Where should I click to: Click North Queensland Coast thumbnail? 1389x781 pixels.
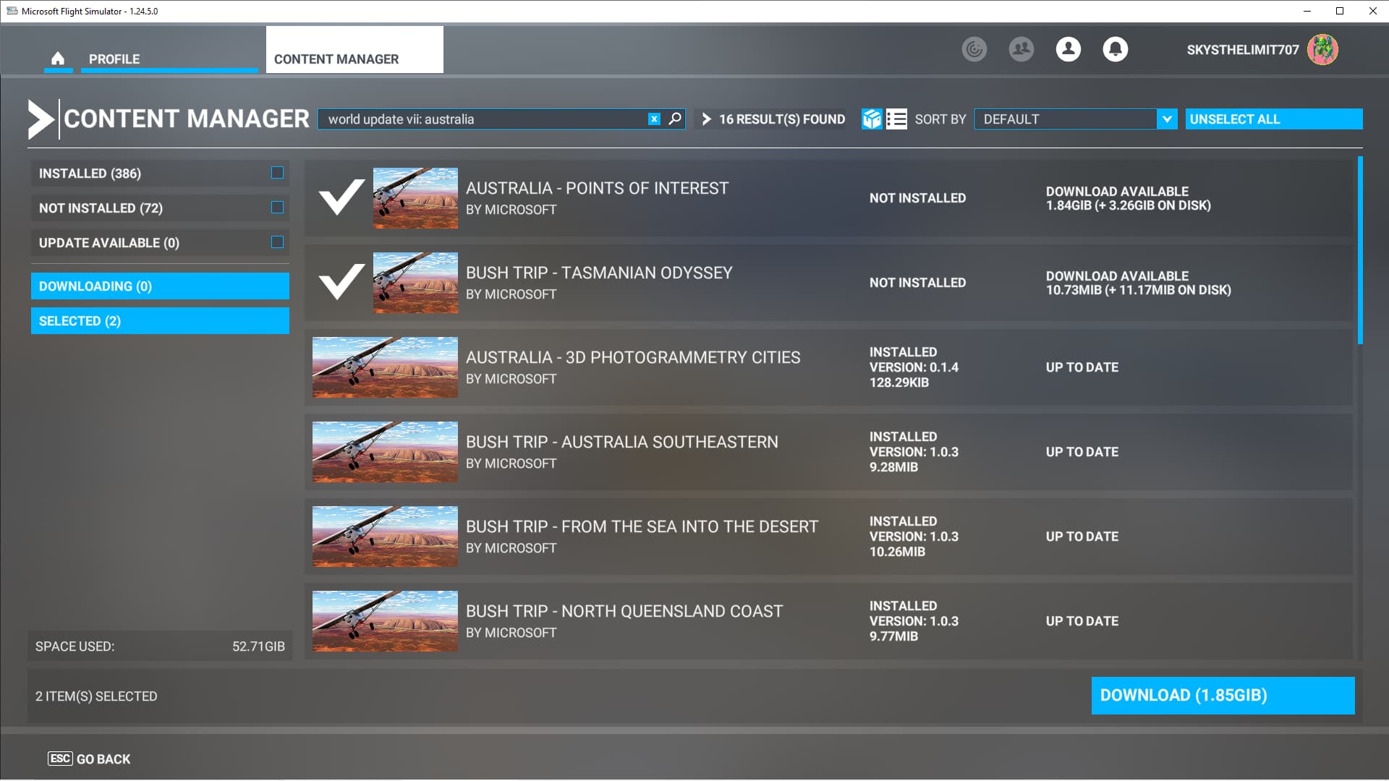click(x=385, y=621)
